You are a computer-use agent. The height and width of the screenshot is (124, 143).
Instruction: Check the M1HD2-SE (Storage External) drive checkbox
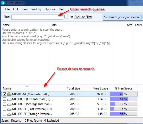4,114
